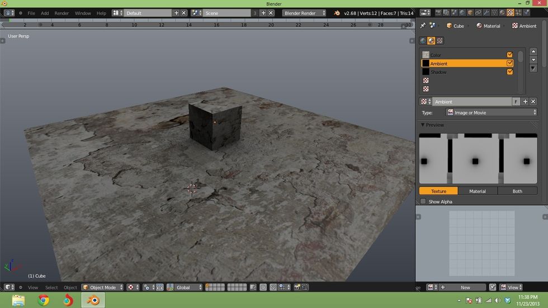Disable the Shadow texture slot checkbox
The width and height of the screenshot is (548, 308).
(510, 72)
